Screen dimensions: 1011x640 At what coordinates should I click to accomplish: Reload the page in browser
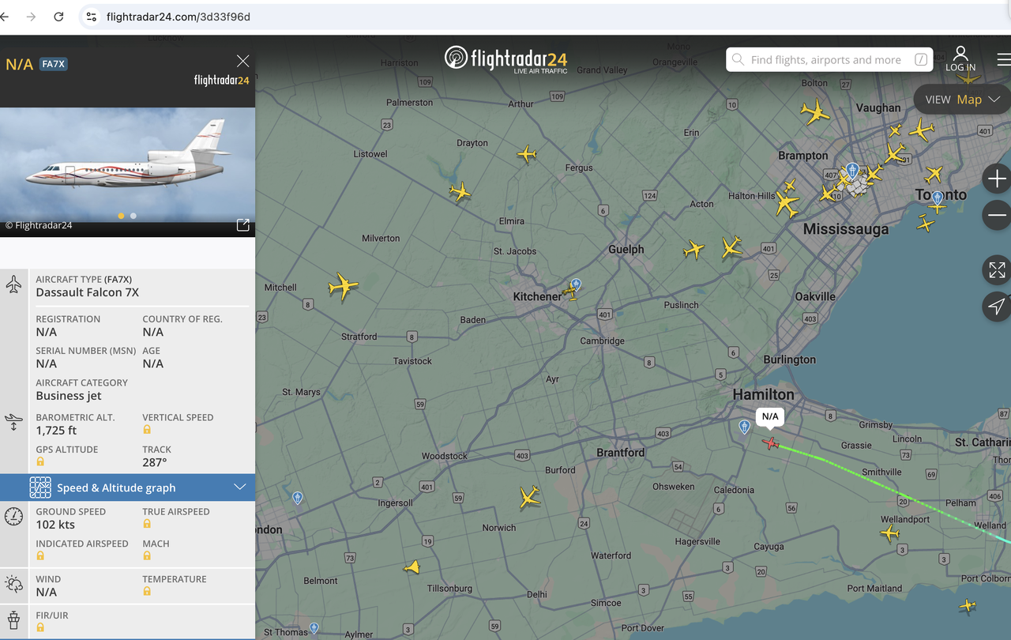(x=58, y=17)
